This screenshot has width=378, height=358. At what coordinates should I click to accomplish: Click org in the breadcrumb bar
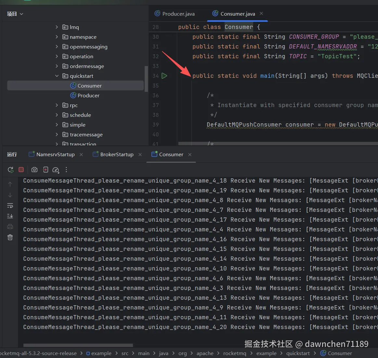182,353
